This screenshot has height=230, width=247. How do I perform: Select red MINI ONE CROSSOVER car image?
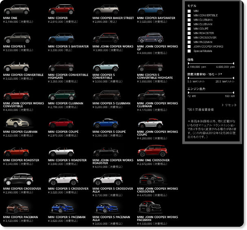click(x=152, y=151)
